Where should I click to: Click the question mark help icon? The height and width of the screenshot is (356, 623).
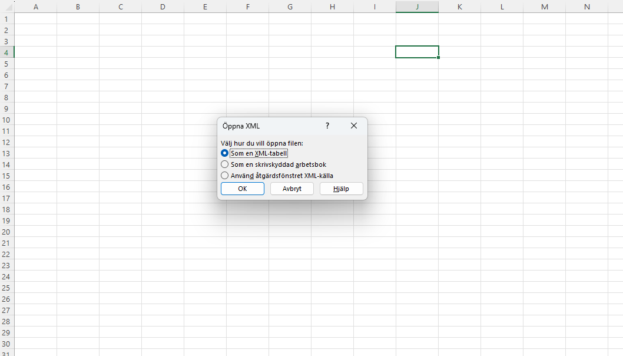[x=327, y=126]
